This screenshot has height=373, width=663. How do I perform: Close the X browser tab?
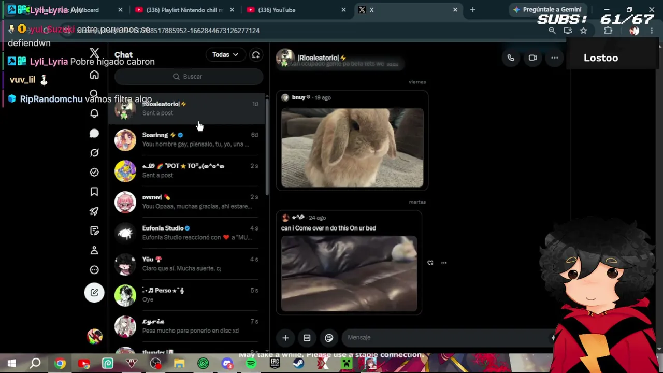pos(455,10)
